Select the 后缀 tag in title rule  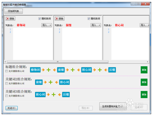pos(112,70)
